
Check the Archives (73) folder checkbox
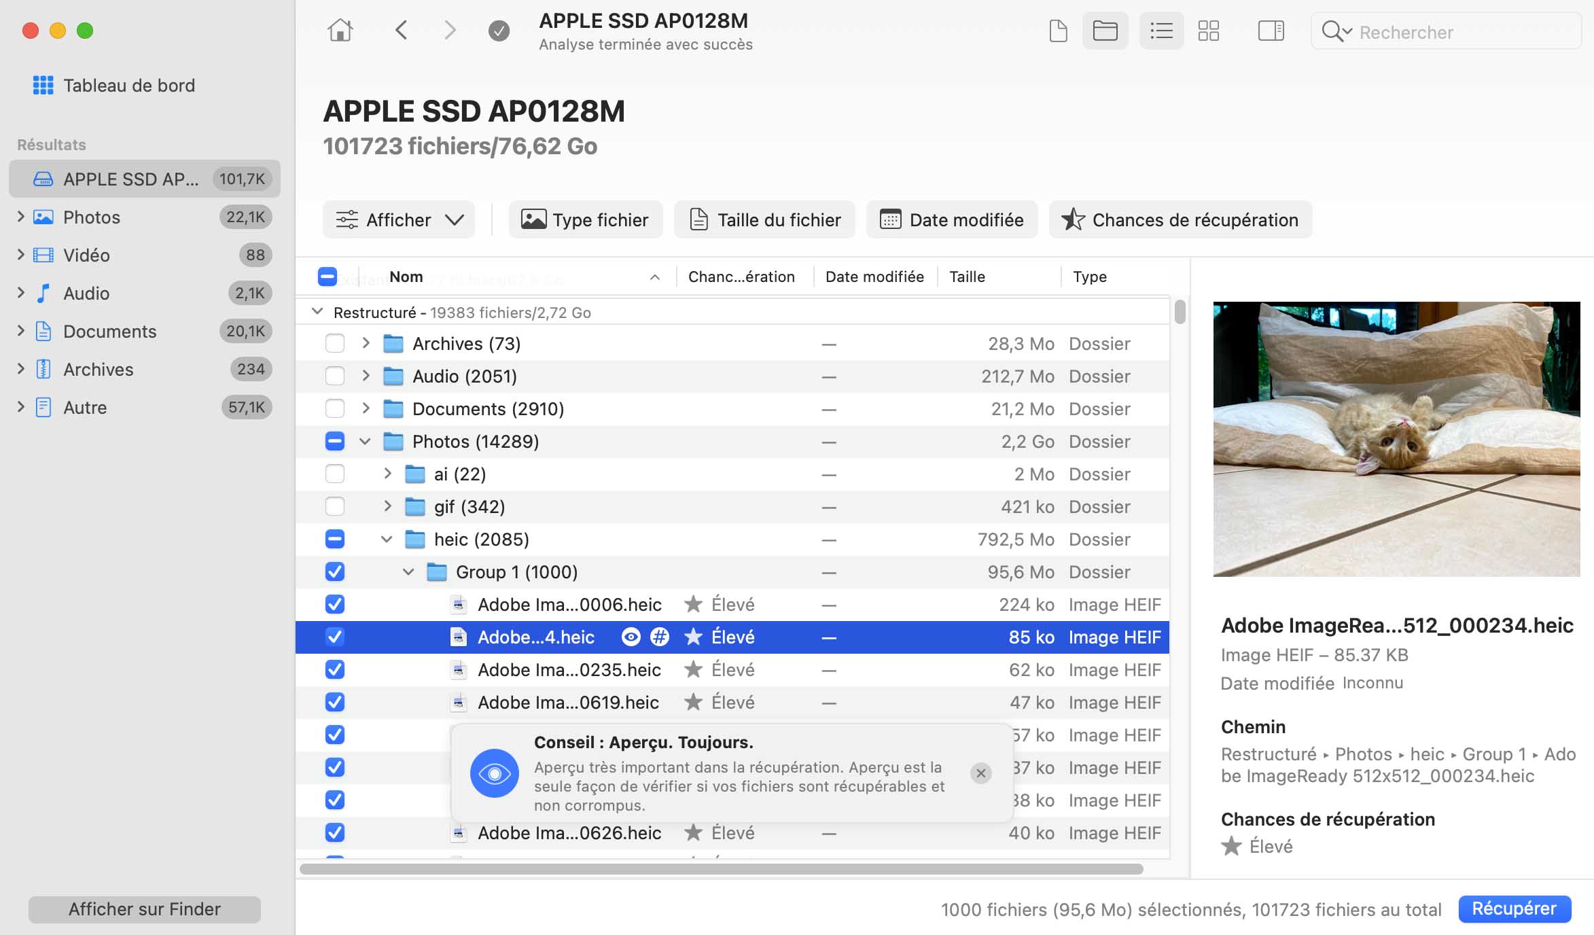(335, 343)
